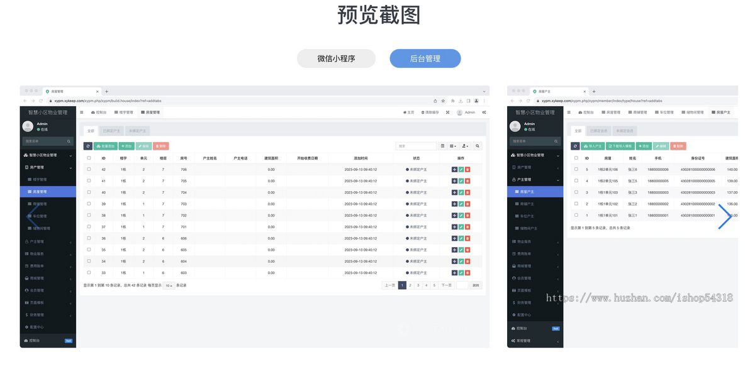Open the column grid dropdown in table toolbar
755x386 pixels.
click(x=453, y=146)
